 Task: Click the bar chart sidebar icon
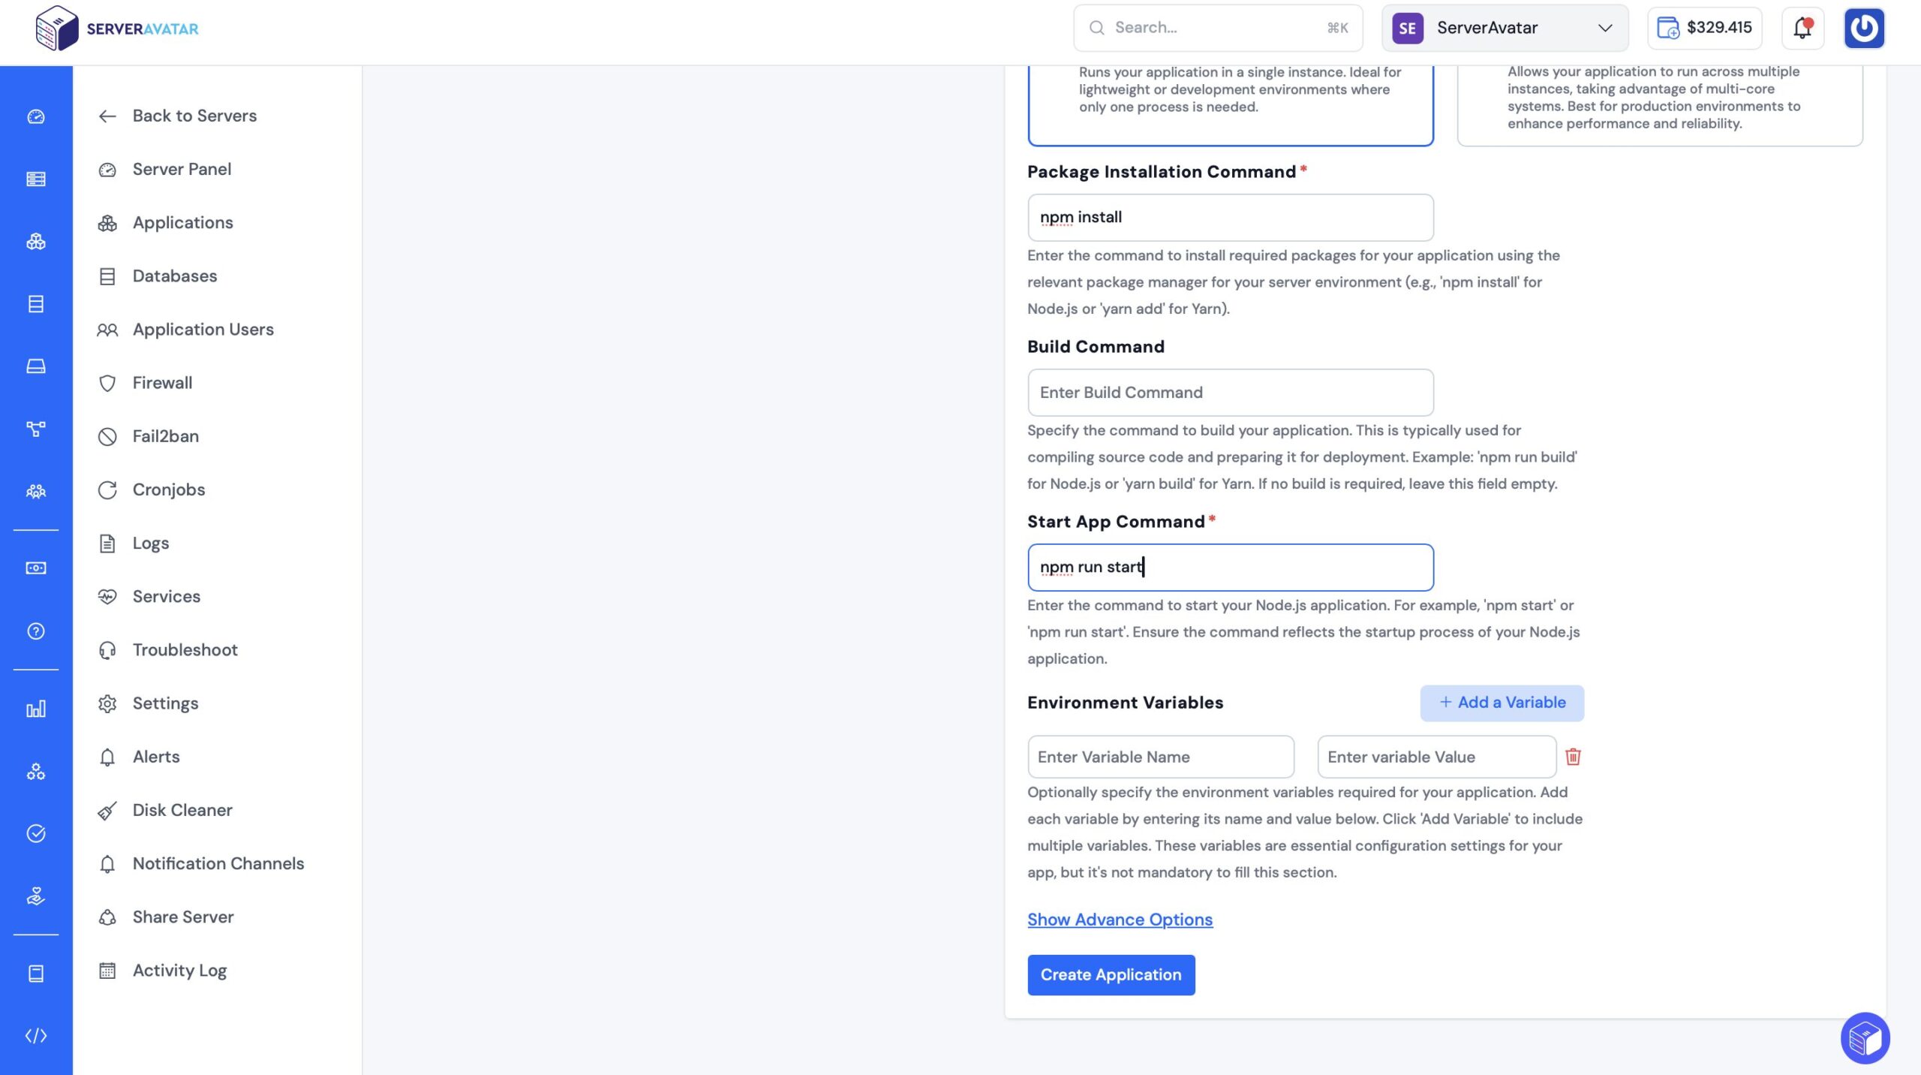[36, 709]
